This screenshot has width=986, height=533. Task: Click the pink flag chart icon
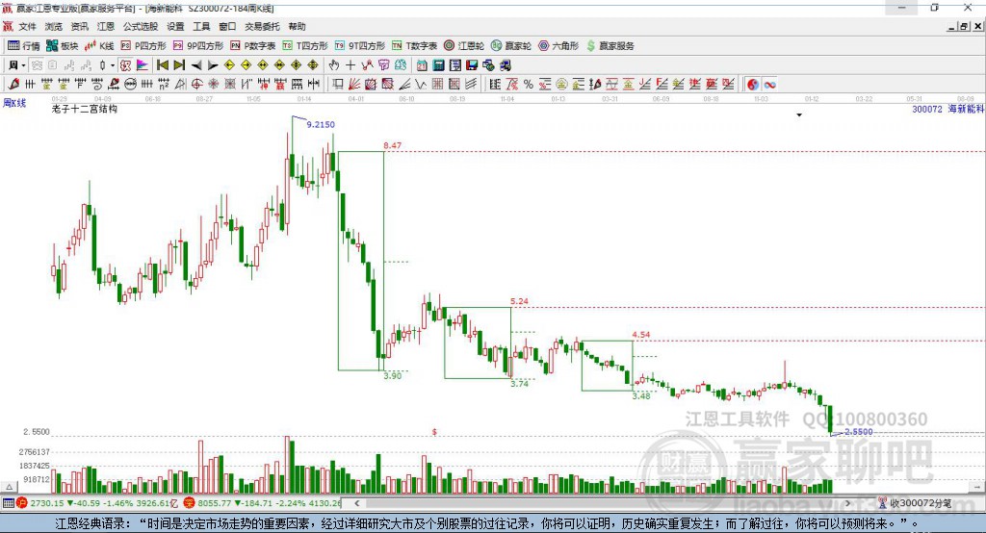[143, 65]
